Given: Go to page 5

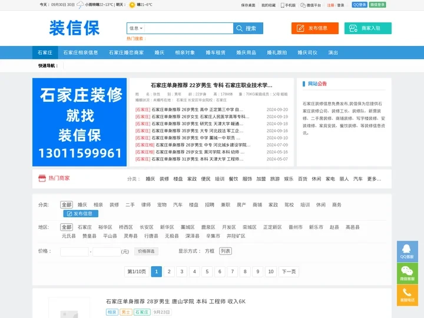Looking at the screenshot, I should (x=207, y=271).
